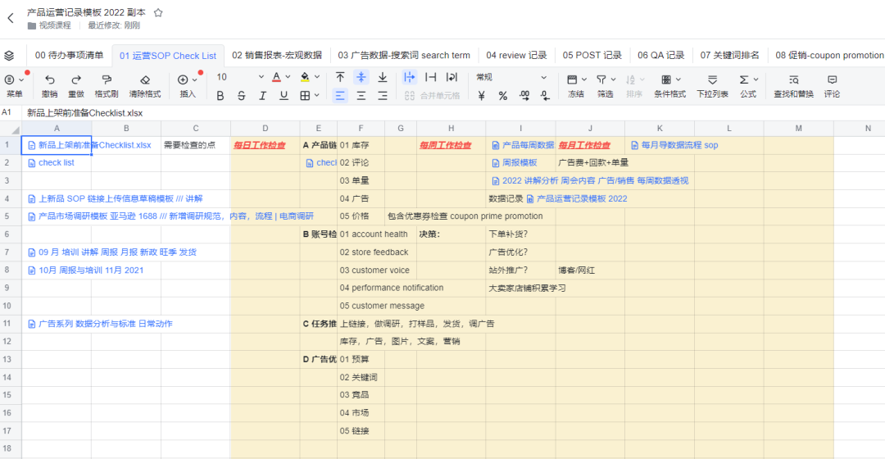Star this document as favorite

pos(159,12)
